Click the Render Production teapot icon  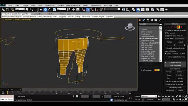point(167,9)
